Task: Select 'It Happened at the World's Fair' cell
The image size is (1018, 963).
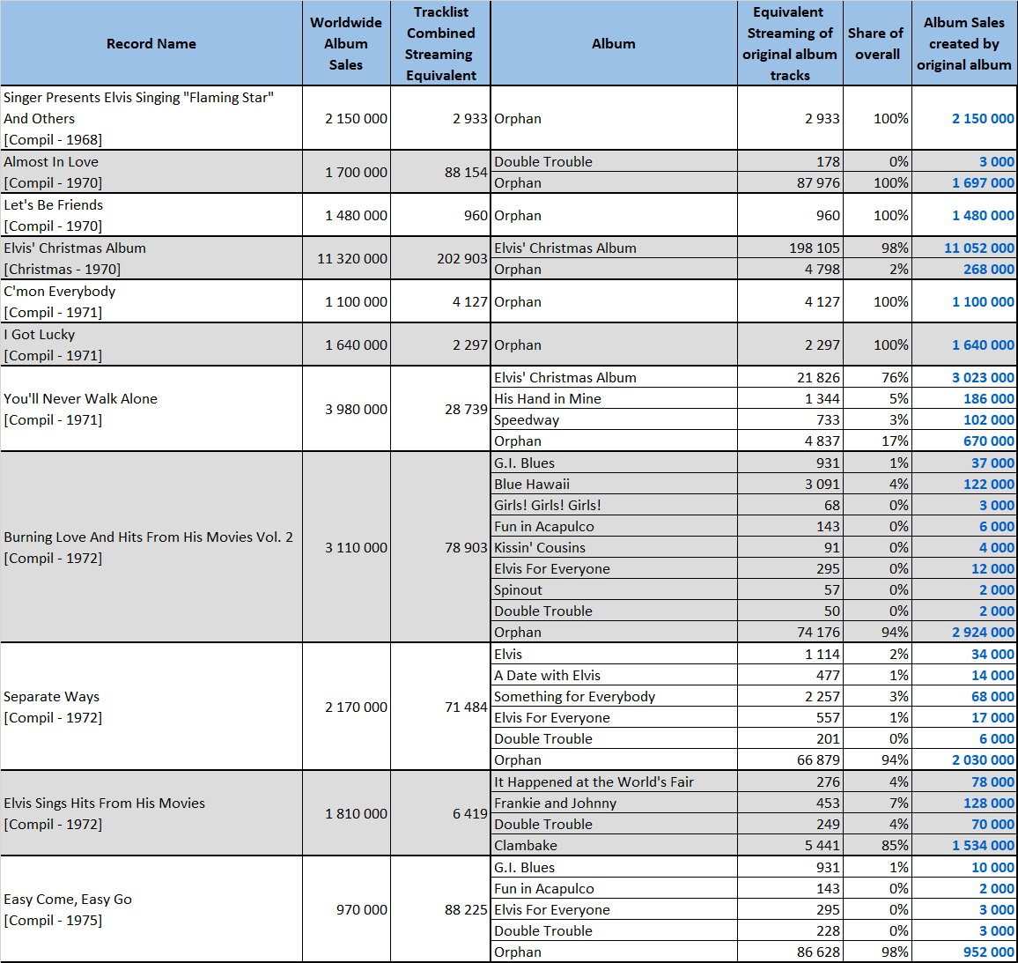Action: pyautogui.click(x=614, y=782)
